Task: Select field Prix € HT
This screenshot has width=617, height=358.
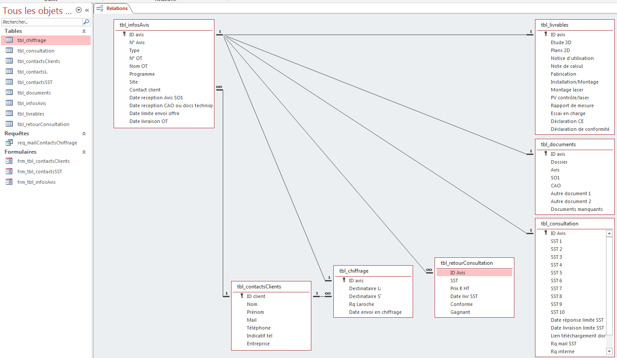Action: (x=460, y=288)
